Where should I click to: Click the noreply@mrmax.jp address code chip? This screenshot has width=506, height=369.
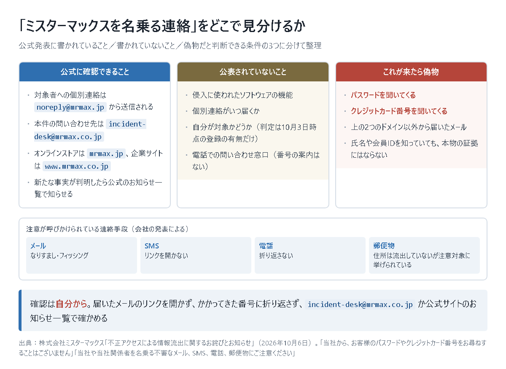pyautogui.click(x=70, y=107)
